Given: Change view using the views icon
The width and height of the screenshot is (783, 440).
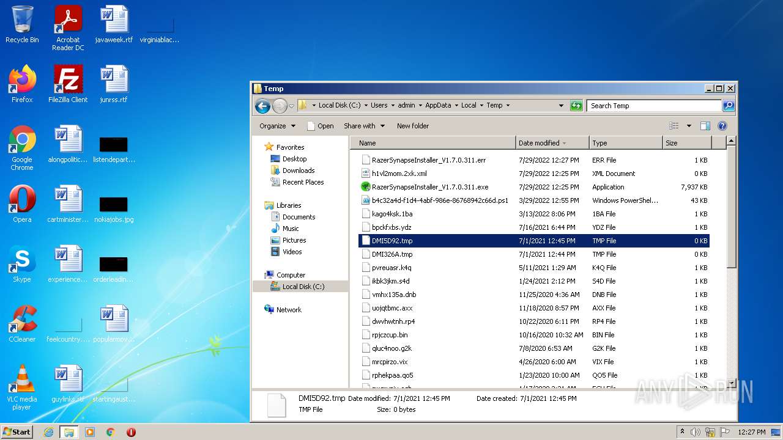Looking at the screenshot, I should click(674, 126).
